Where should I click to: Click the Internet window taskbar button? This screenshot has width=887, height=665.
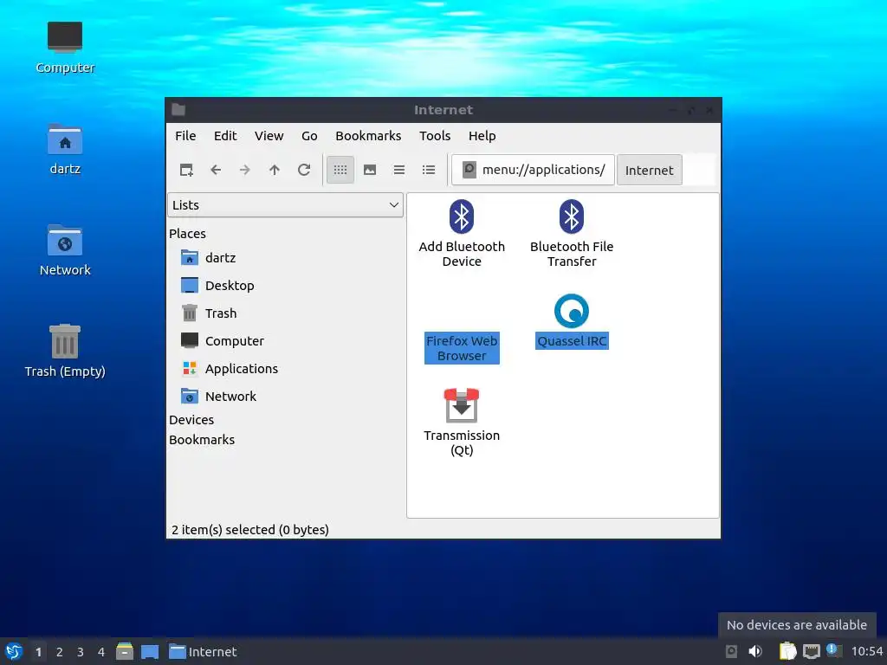tap(203, 651)
